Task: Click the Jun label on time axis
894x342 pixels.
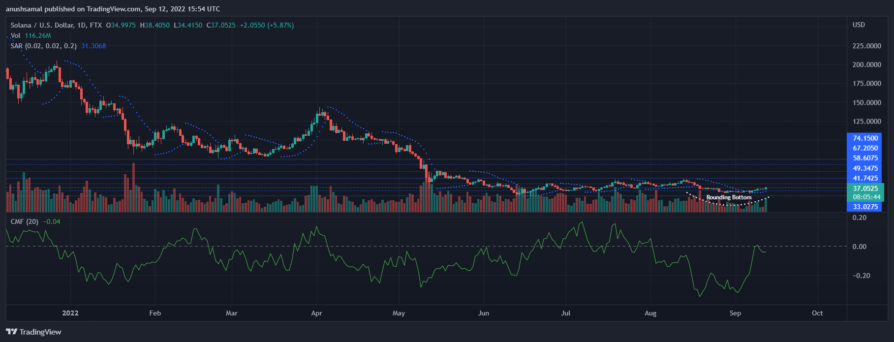Action: tap(484, 313)
